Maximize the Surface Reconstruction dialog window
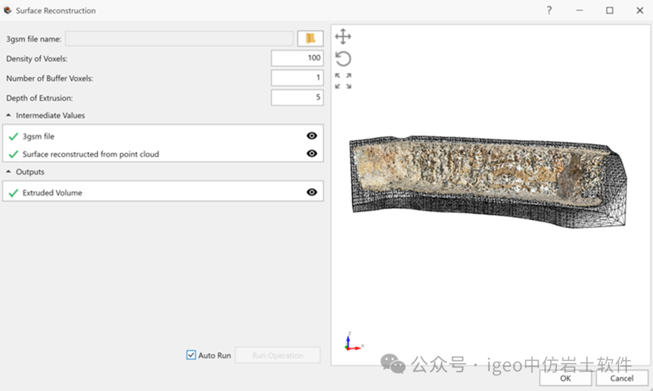This screenshot has width=653, height=391. (609, 10)
